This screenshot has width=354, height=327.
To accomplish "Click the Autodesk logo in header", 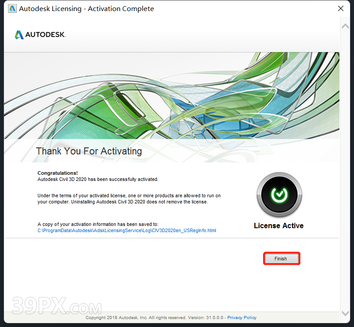I will pyautogui.click(x=40, y=35).
